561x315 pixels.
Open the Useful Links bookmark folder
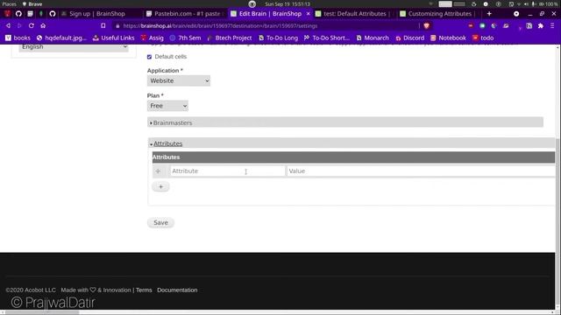(113, 38)
